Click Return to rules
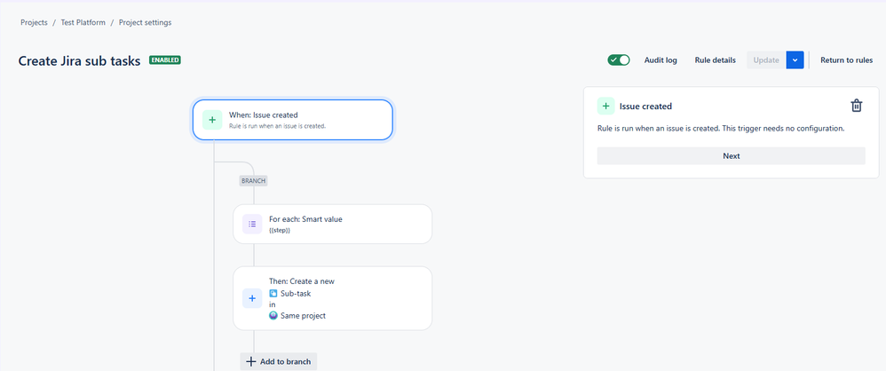 (846, 60)
